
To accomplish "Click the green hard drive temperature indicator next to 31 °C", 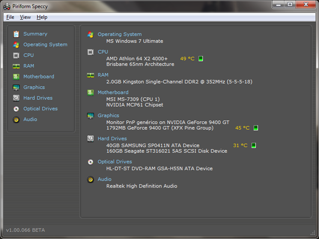I will (254, 145).
